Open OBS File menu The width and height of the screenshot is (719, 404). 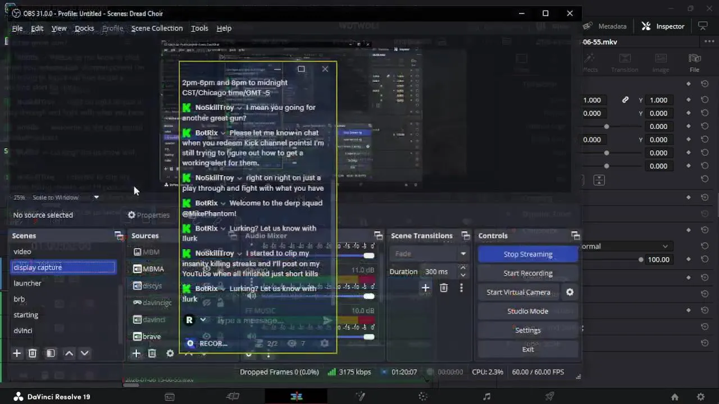(17, 28)
